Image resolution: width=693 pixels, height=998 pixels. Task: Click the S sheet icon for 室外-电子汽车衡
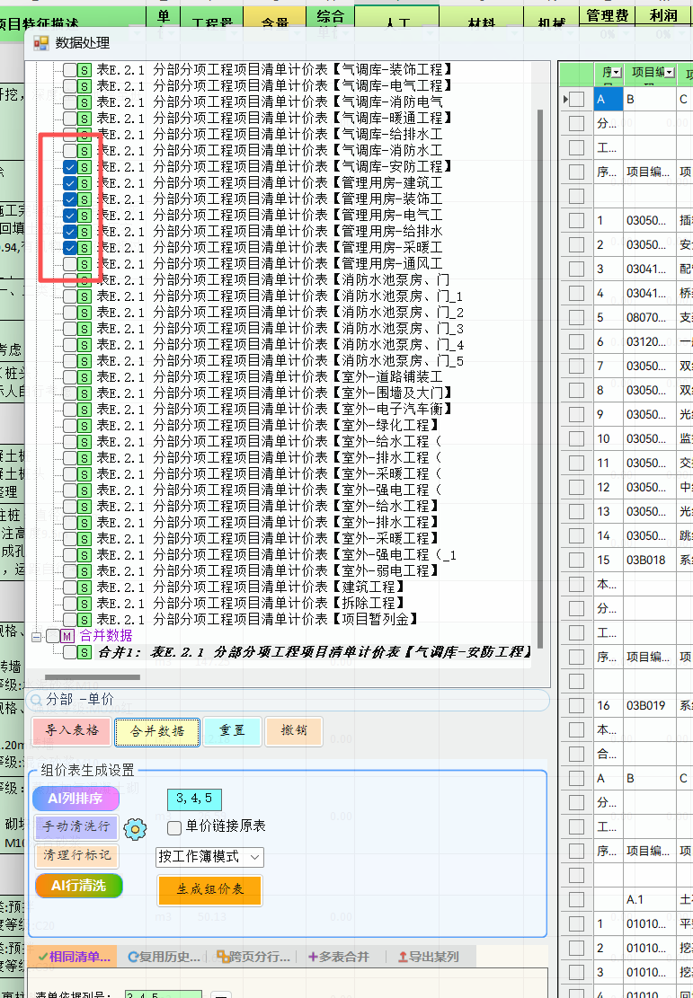pyautogui.click(x=84, y=410)
